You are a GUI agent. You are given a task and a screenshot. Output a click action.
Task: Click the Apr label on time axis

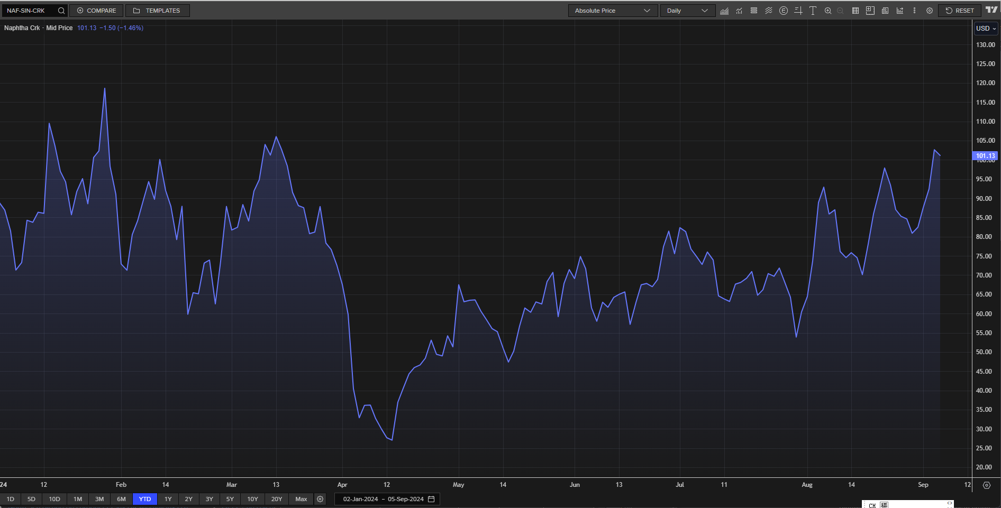coord(342,485)
